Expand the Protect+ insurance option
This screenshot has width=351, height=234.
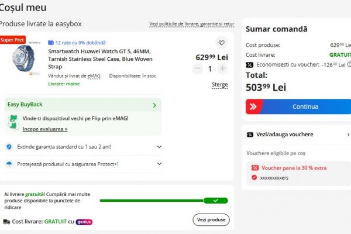tap(84, 164)
